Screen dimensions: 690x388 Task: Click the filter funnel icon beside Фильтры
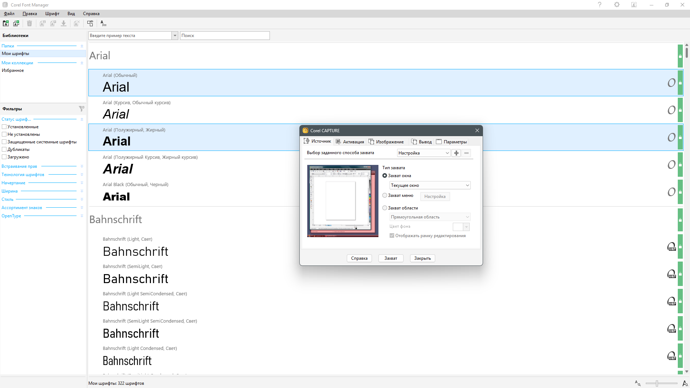click(82, 108)
